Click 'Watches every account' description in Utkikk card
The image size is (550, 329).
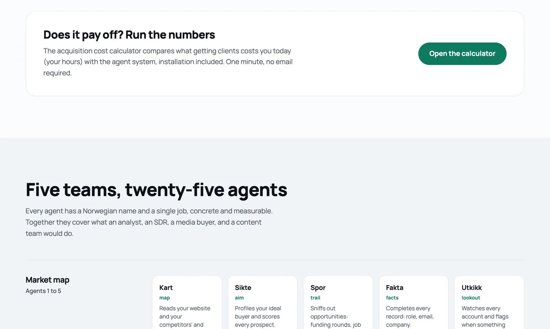coord(485,316)
